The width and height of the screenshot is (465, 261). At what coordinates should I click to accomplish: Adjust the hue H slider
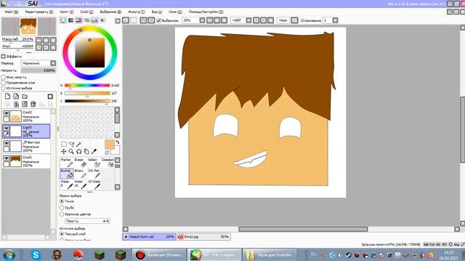[87, 86]
